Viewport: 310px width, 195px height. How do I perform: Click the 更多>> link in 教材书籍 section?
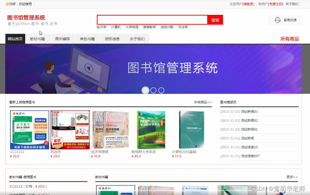tap(291, 177)
